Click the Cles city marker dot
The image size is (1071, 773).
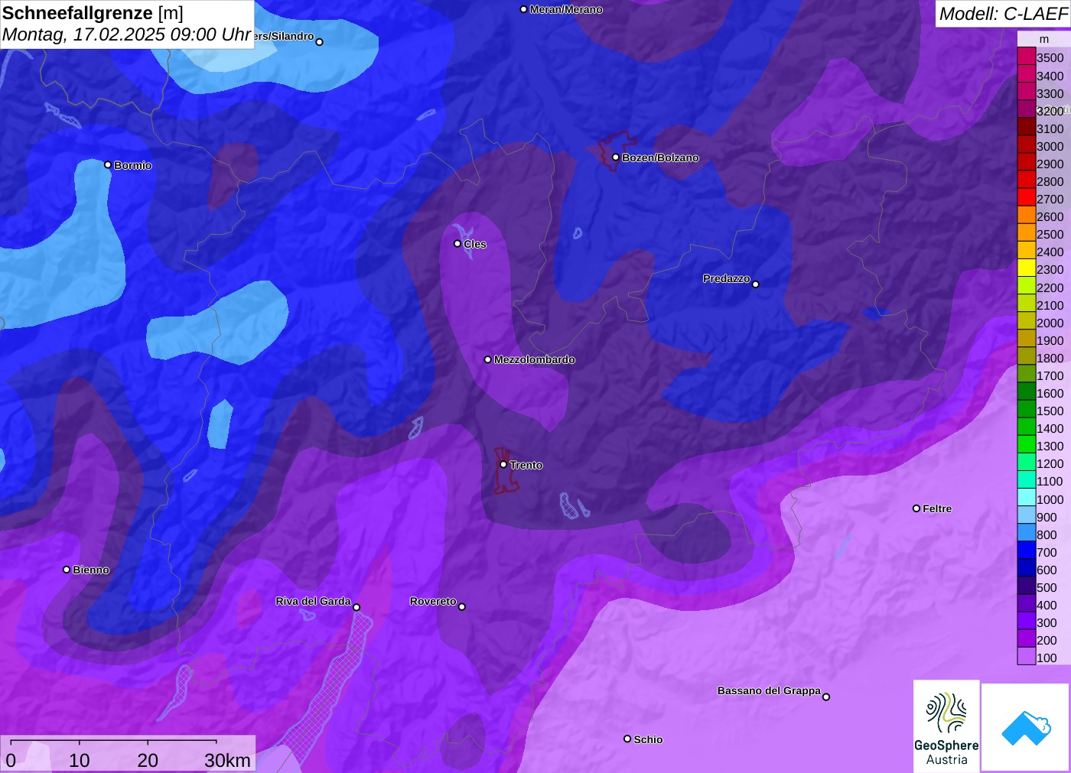(457, 244)
